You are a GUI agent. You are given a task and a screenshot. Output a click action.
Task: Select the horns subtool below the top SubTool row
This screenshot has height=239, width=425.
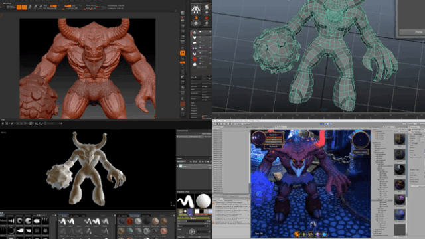(x=195, y=38)
